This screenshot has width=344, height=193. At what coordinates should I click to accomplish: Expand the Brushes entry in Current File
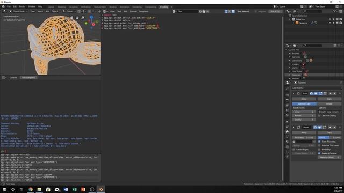coord(290,54)
